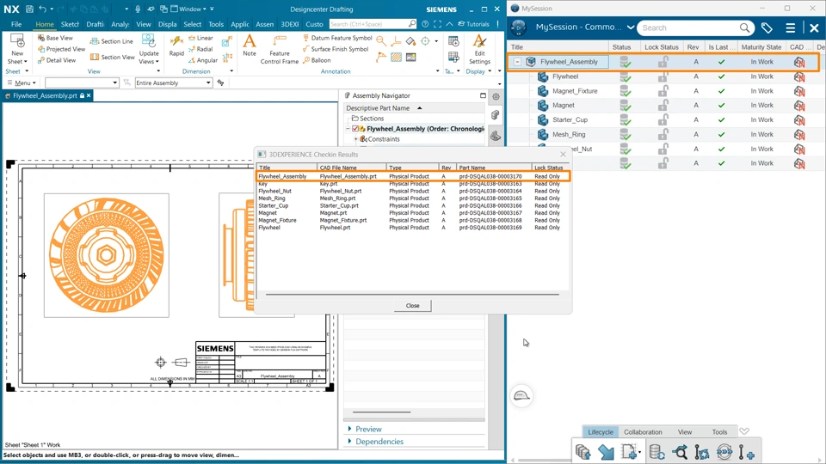This screenshot has width=826, height=464.
Task: Insert a Projected View
Action: (x=62, y=49)
